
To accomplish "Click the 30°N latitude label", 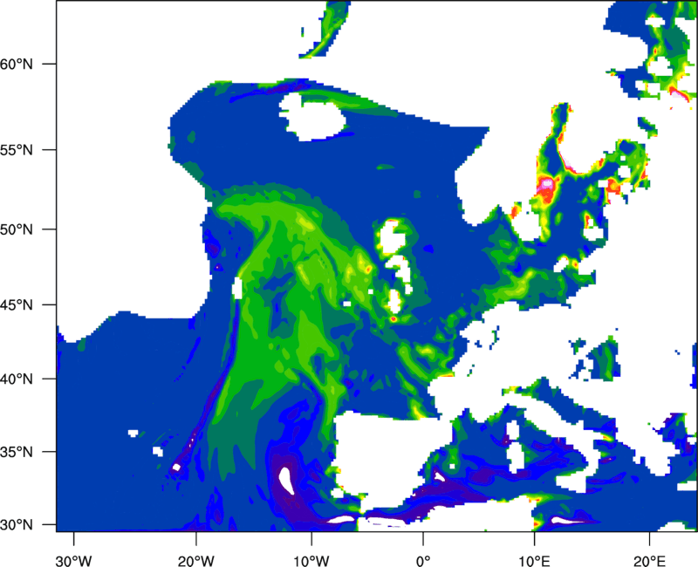I will tap(17, 525).
